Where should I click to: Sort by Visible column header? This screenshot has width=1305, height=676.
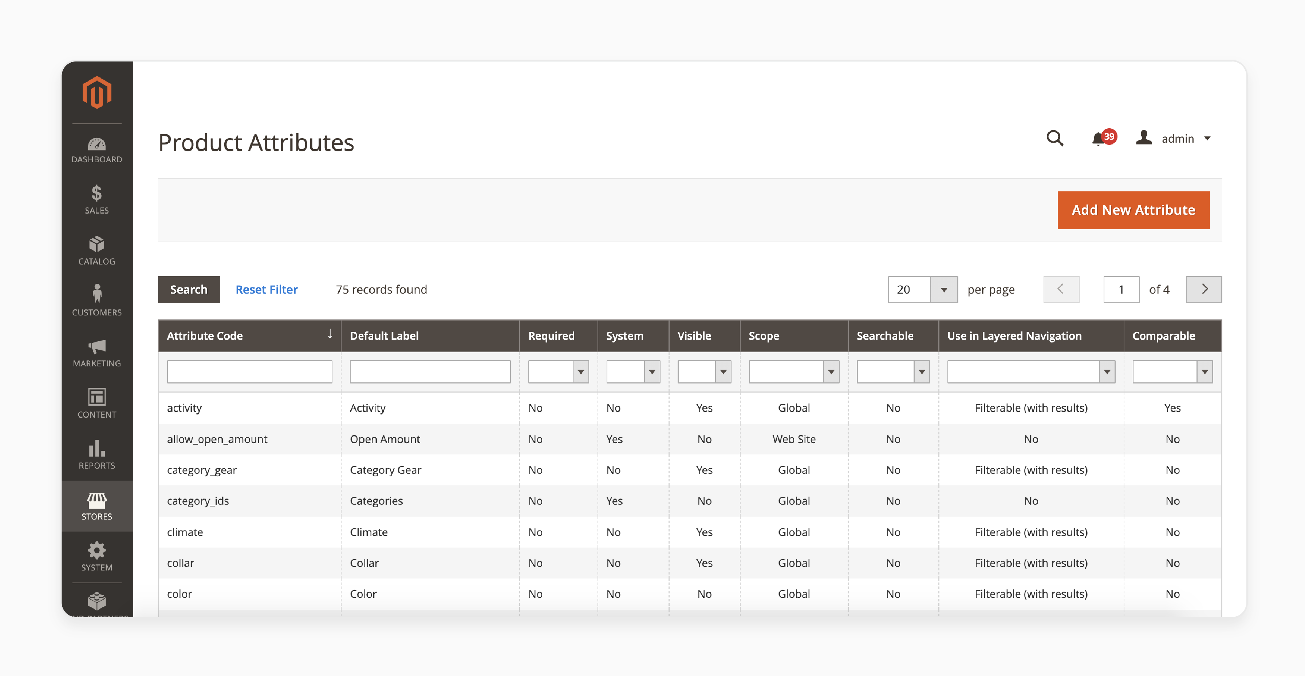[705, 336]
